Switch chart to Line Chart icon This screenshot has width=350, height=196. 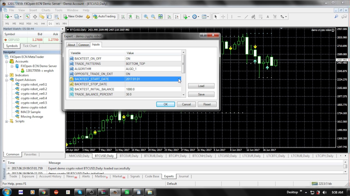click(x=137, y=17)
